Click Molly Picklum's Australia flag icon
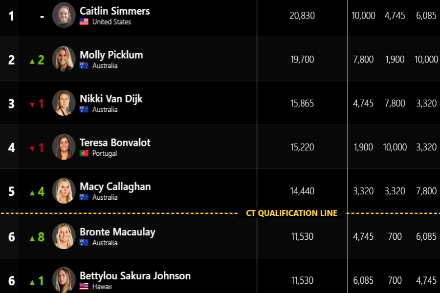 84,65
